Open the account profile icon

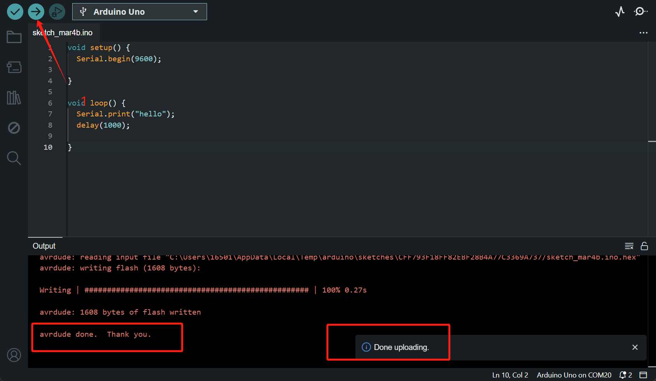pyautogui.click(x=14, y=355)
